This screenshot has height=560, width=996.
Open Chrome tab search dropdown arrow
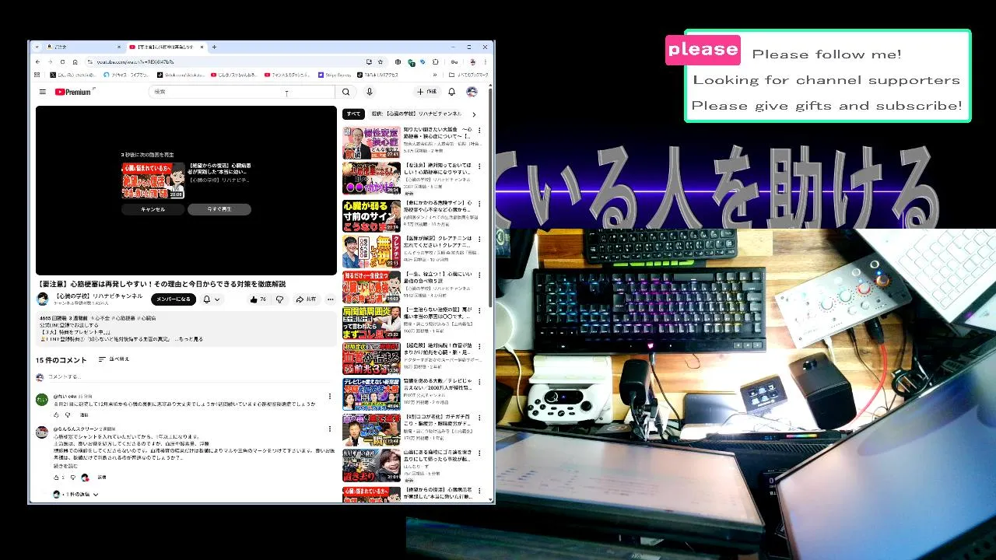point(38,47)
